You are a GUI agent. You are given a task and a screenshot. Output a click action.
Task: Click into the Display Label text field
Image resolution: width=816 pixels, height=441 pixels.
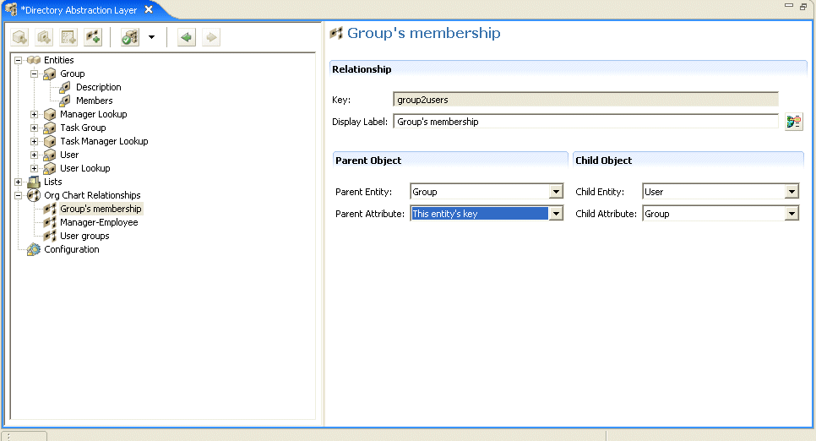coord(585,122)
